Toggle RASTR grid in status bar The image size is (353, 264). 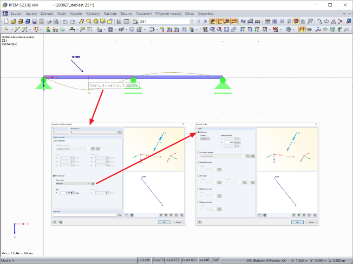pyautogui.click(x=158, y=260)
